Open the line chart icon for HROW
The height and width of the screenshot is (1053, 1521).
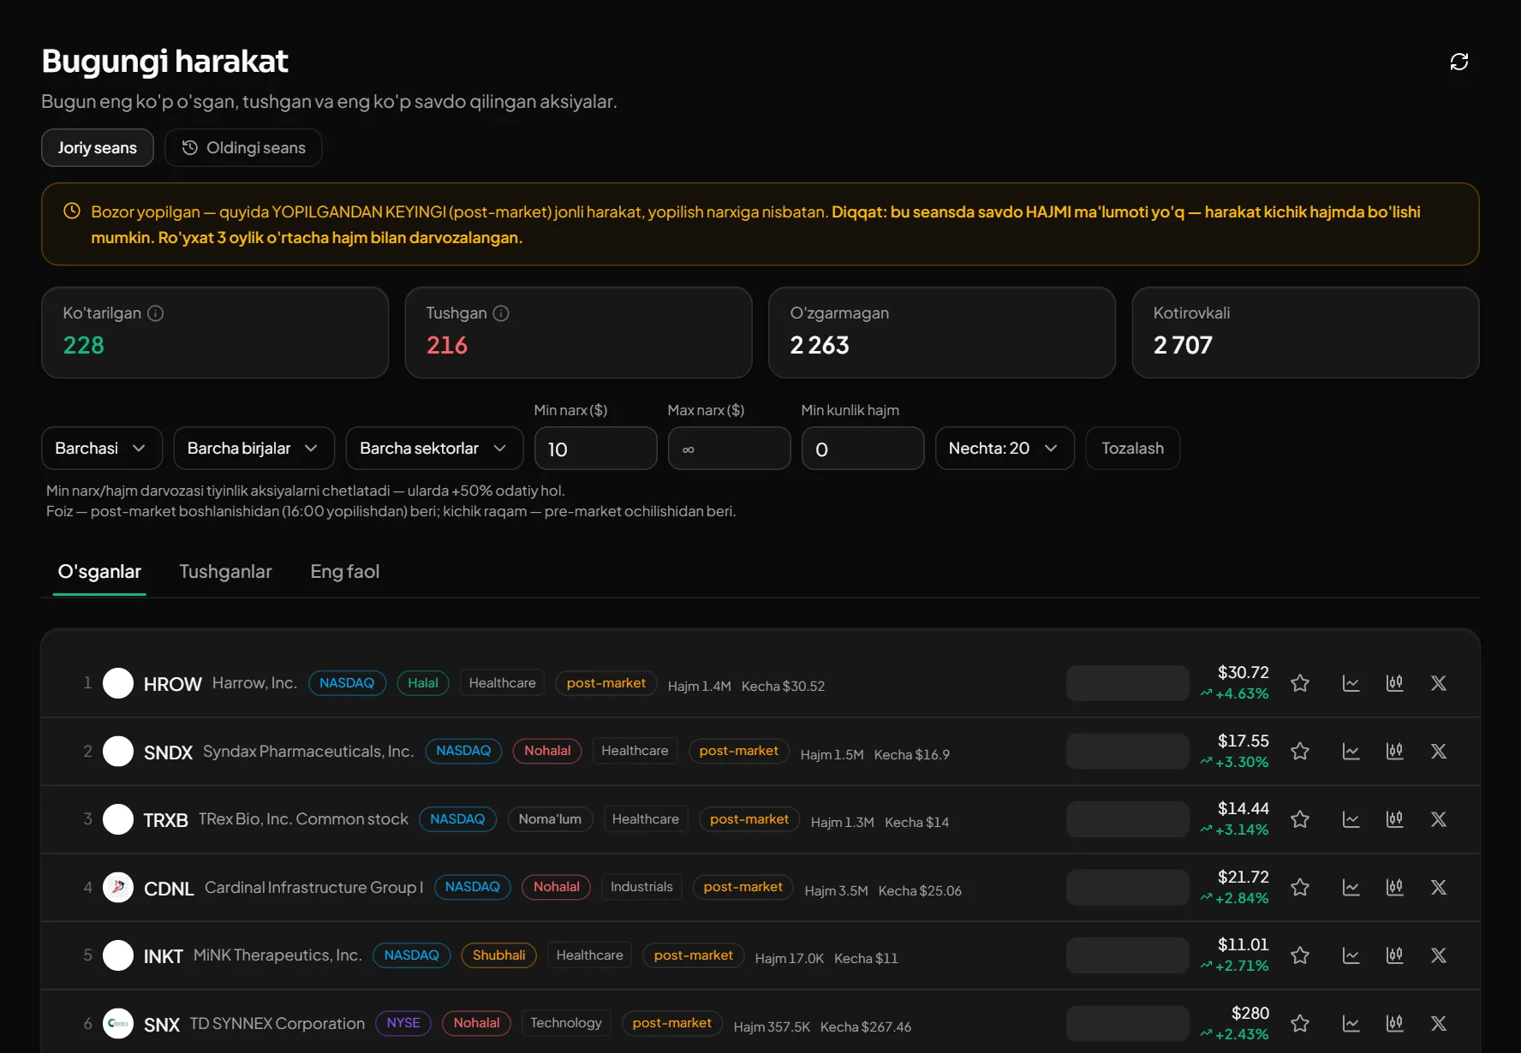[1351, 683]
